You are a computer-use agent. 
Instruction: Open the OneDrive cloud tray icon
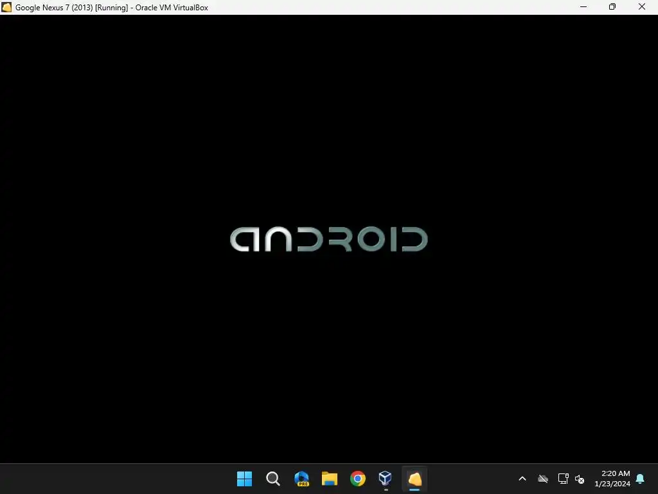coord(543,479)
